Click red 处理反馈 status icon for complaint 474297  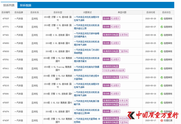click(162, 120)
